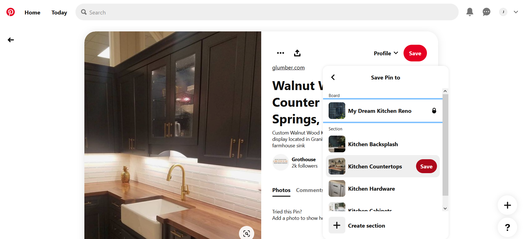
Task: Expand the account menu chevron
Action: point(516,12)
